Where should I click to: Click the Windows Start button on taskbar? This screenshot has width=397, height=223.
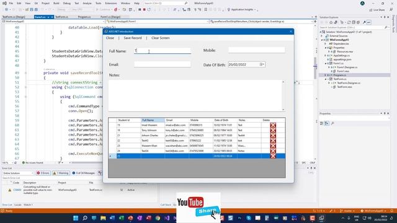[76, 218]
